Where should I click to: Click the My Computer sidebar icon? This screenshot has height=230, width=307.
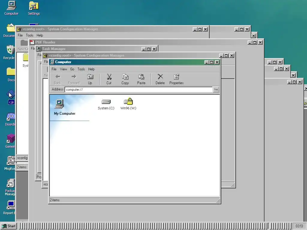coord(60,104)
